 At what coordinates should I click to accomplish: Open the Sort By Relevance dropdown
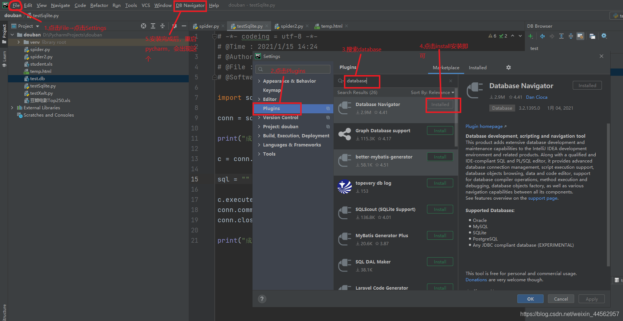432,92
